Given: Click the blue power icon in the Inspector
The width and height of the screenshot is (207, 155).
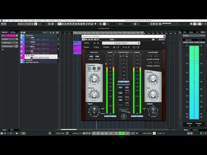Looking at the screenshot, I should coord(17,46).
